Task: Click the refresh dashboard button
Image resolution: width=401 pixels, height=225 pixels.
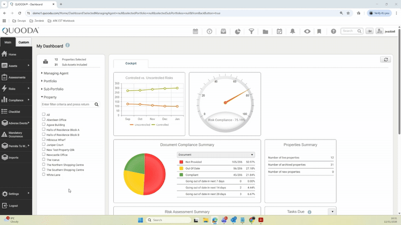Action: pyautogui.click(x=385, y=59)
